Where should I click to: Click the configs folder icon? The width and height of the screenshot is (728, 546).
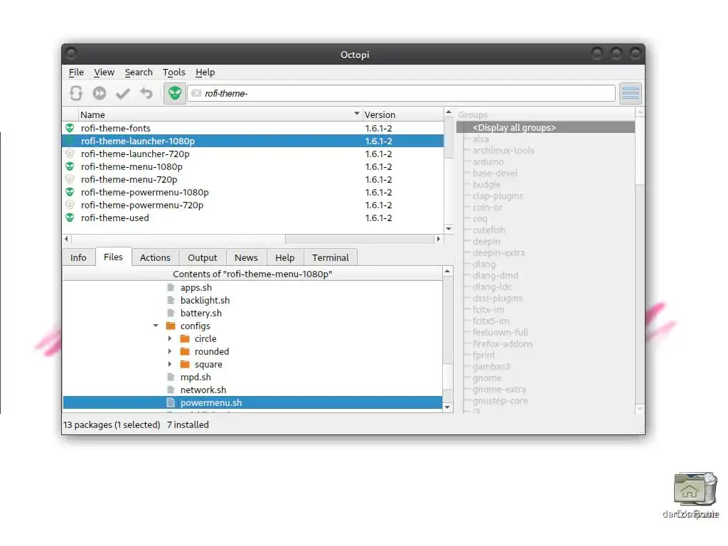171,326
